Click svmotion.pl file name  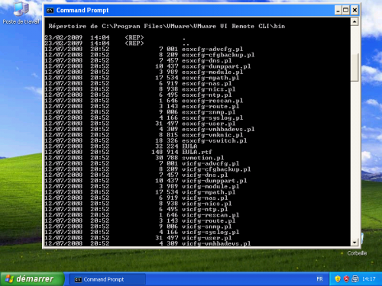(x=203, y=158)
